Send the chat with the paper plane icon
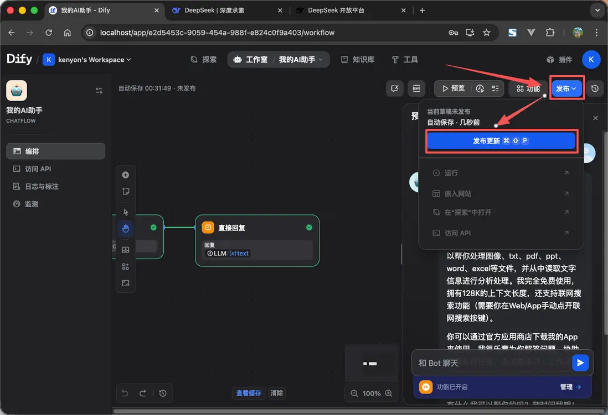The width and height of the screenshot is (608, 415). click(580, 363)
